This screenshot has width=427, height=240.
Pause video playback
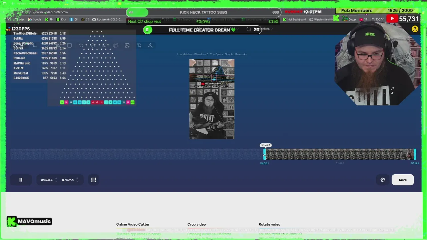pyautogui.click(x=21, y=180)
